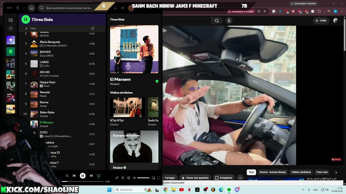Select the track AKI AKI
Image resolution: width=346 pixels, height=194 pixels.
[62, 74]
